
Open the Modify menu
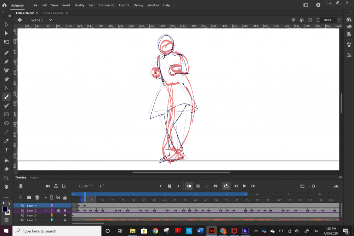coord(79,5)
